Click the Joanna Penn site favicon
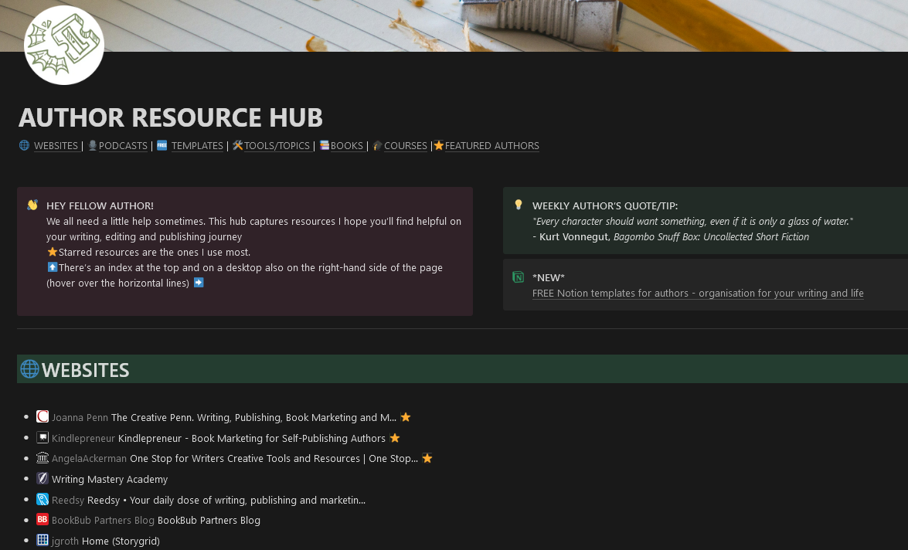 pyautogui.click(x=43, y=417)
